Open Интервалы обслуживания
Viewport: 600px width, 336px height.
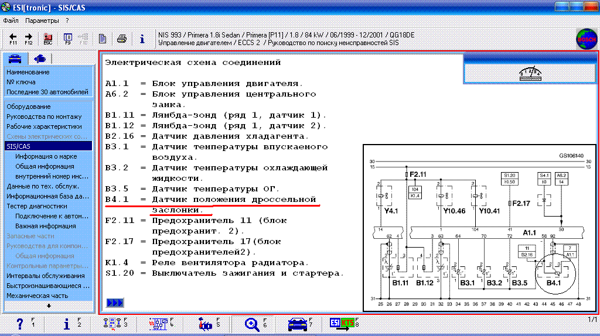(46, 275)
